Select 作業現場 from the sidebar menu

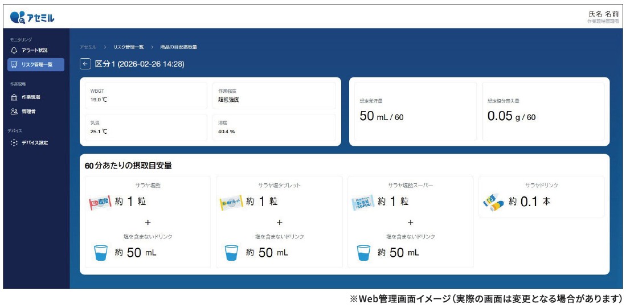pos(31,97)
